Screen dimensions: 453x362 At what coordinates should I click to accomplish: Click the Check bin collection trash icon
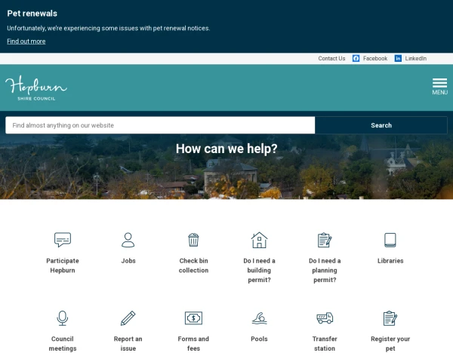tap(193, 240)
